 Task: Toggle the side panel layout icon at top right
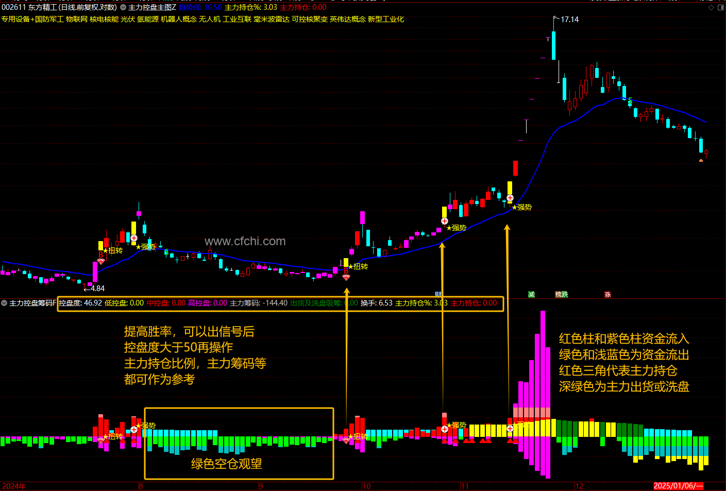click(x=721, y=7)
